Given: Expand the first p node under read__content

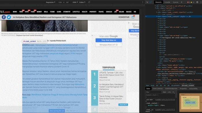Looking at the screenshot, I should click(158, 19).
